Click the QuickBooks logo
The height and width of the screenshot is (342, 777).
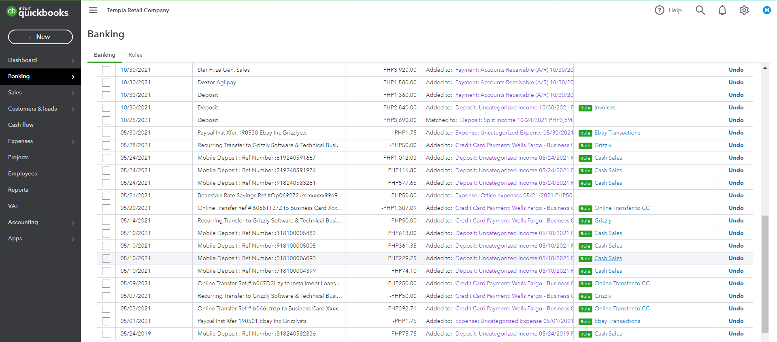click(38, 12)
